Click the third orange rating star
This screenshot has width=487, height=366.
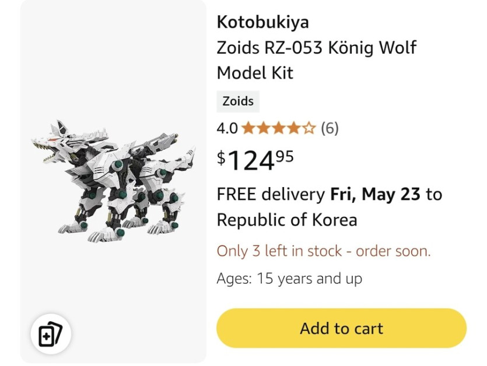coord(279,128)
